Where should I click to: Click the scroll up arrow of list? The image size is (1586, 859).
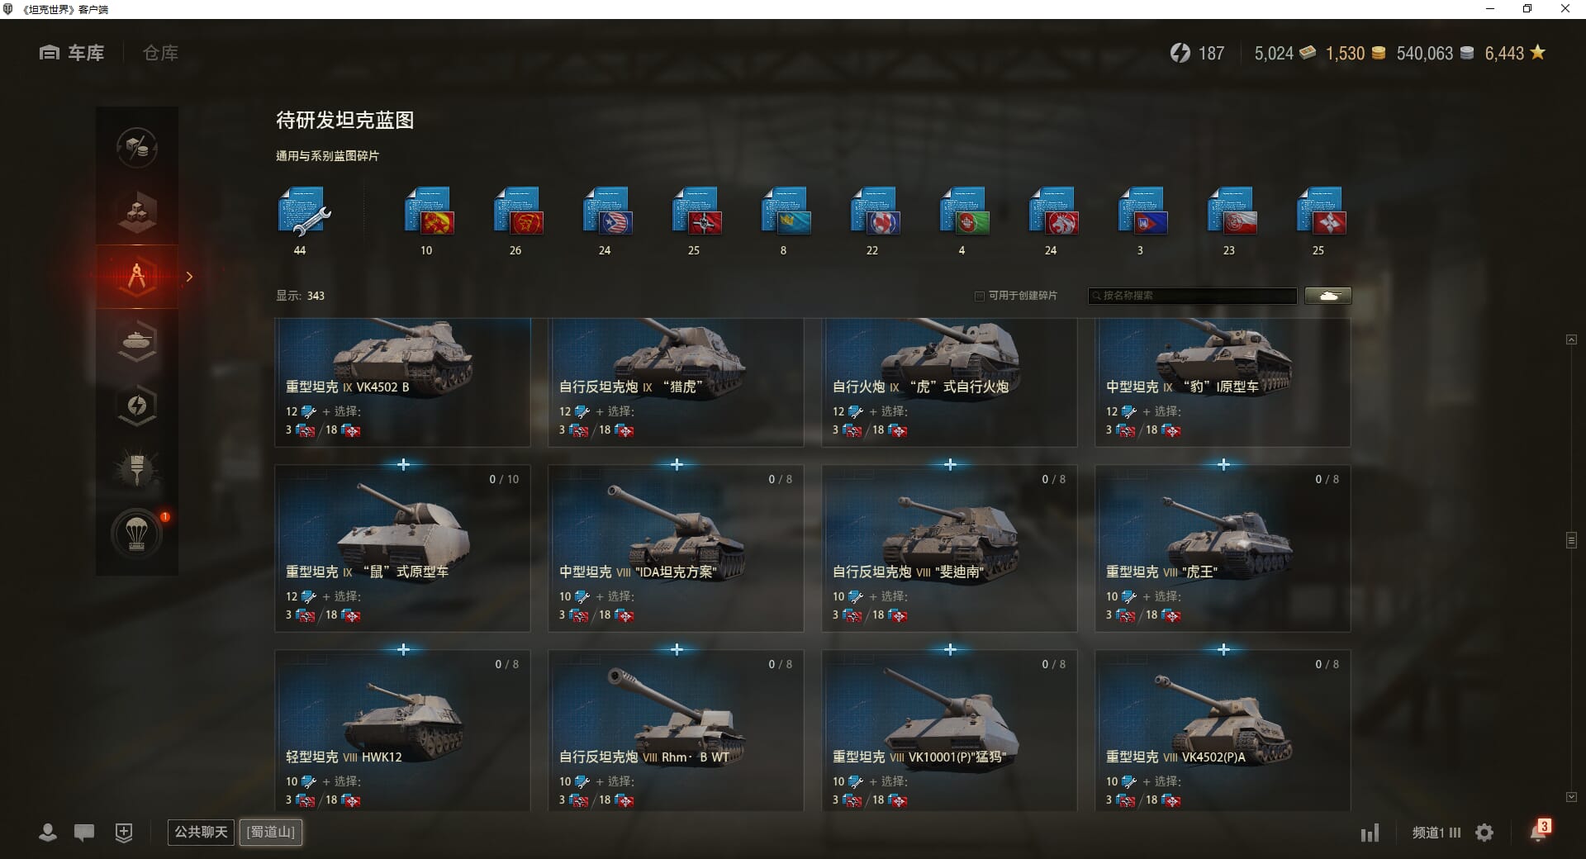1571,339
